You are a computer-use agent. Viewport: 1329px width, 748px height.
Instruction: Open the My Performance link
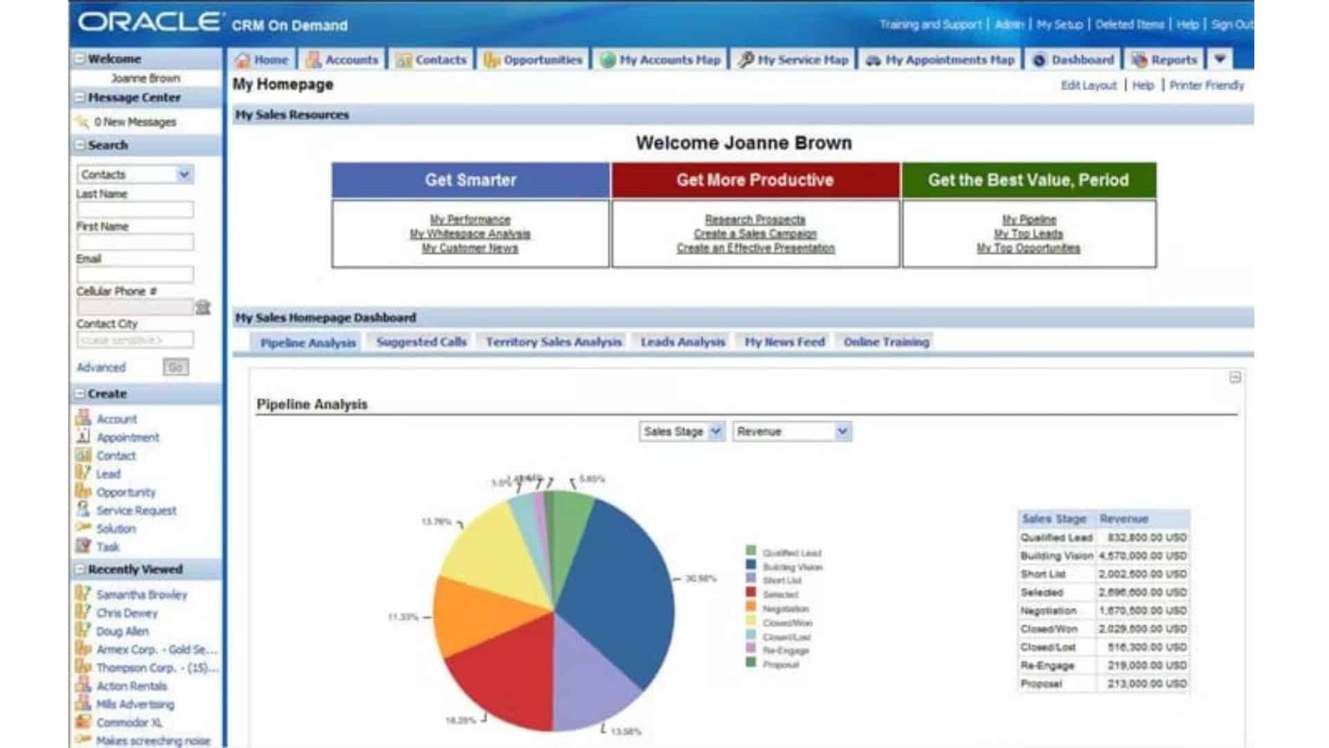pos(470,220)
